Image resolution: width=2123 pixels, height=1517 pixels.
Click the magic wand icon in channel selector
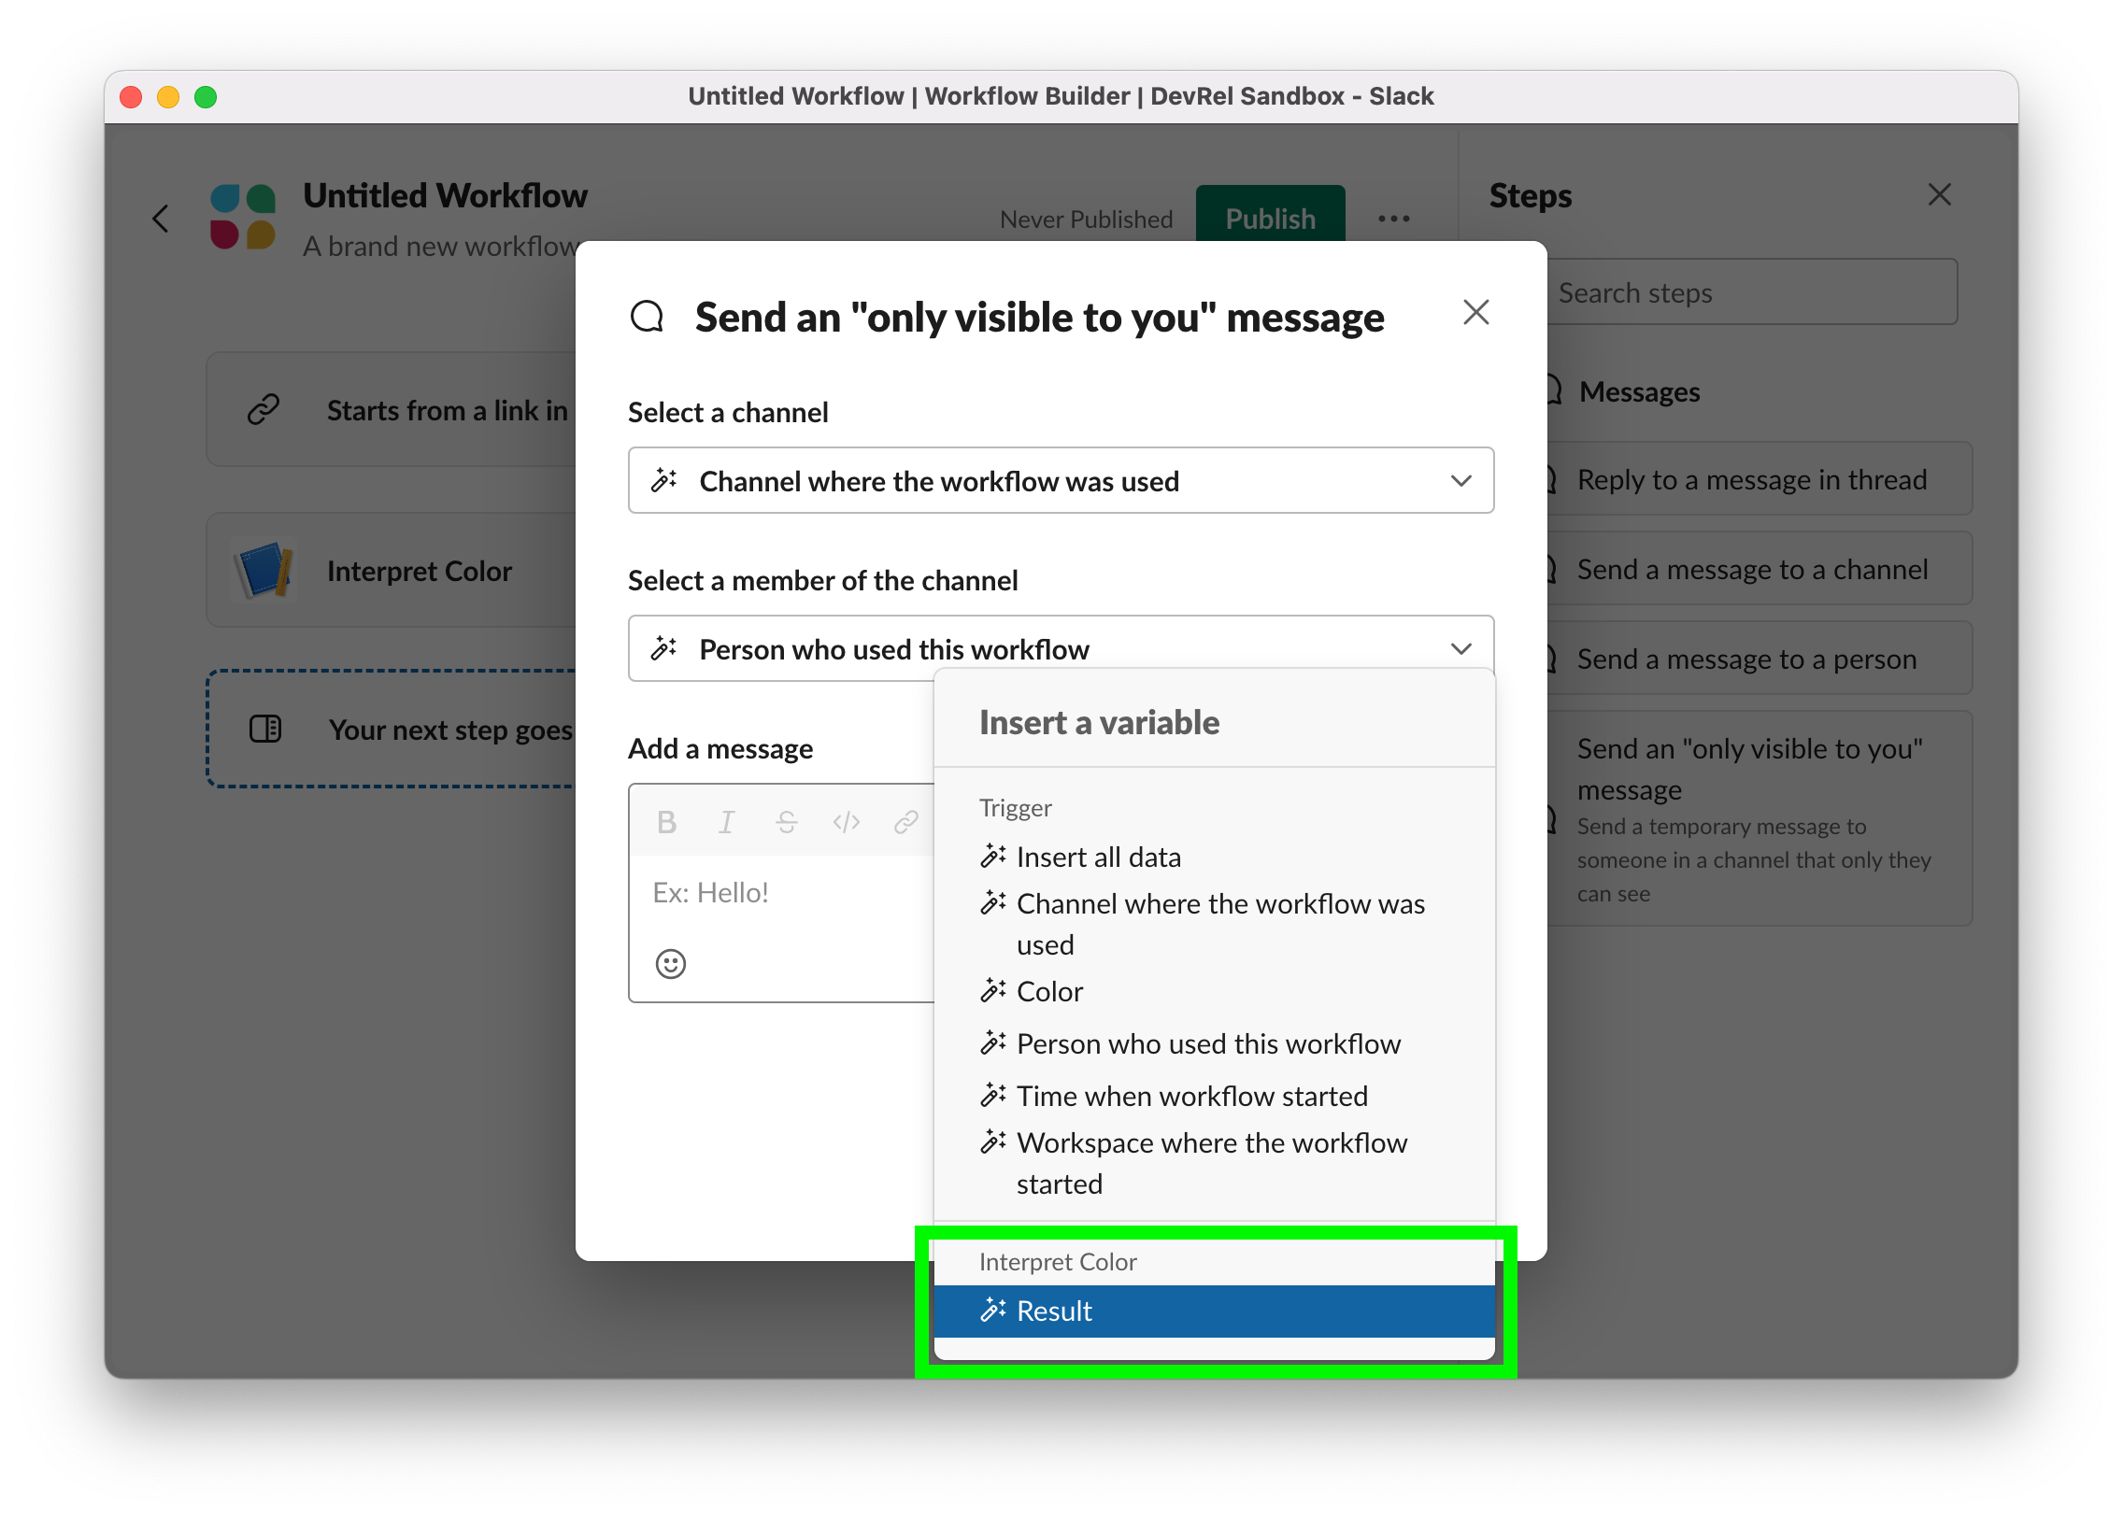point(664,480)
